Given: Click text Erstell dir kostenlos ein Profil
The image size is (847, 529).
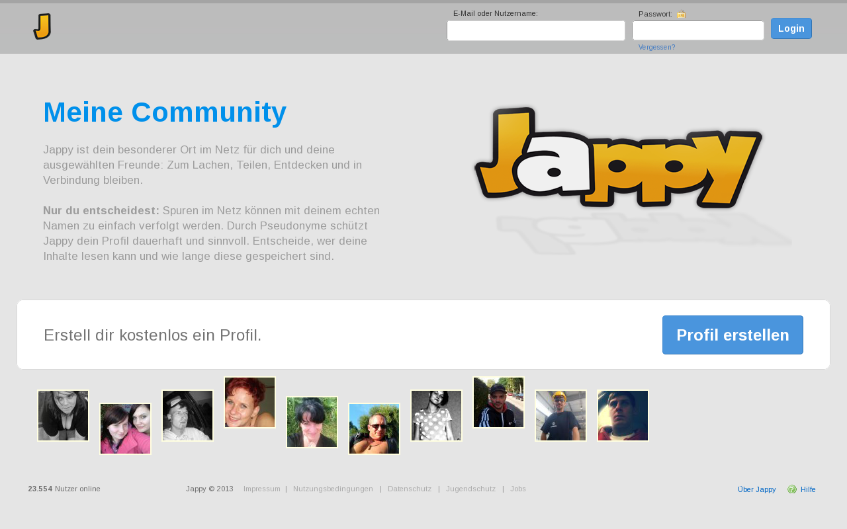Looking at the screenshot, I should 153,335.
